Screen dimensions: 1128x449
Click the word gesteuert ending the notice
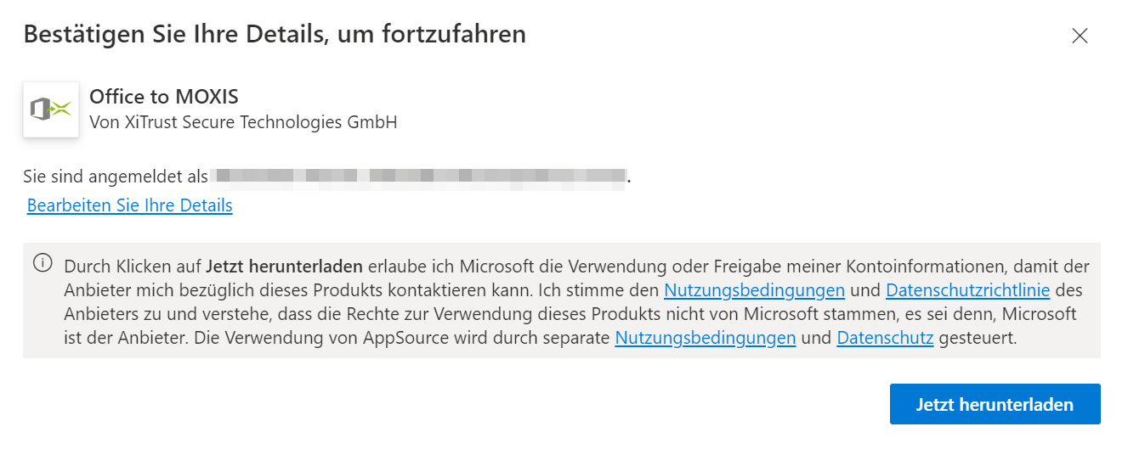[978, 338]
